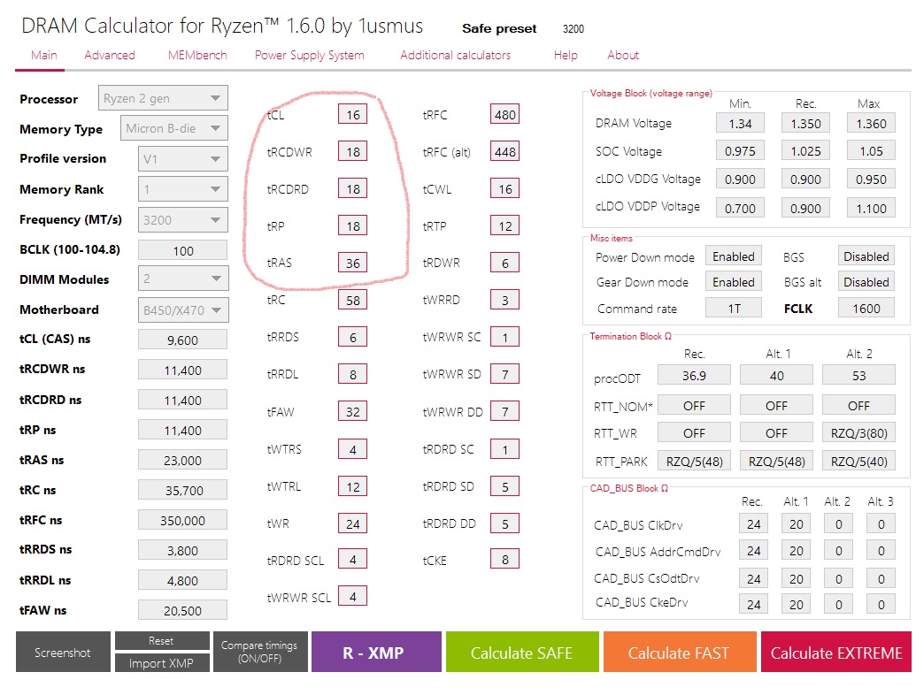Viewport: 916px width, 695px height.
Task: Click the tRFC (alt) value 448
Action: (504, 152)
